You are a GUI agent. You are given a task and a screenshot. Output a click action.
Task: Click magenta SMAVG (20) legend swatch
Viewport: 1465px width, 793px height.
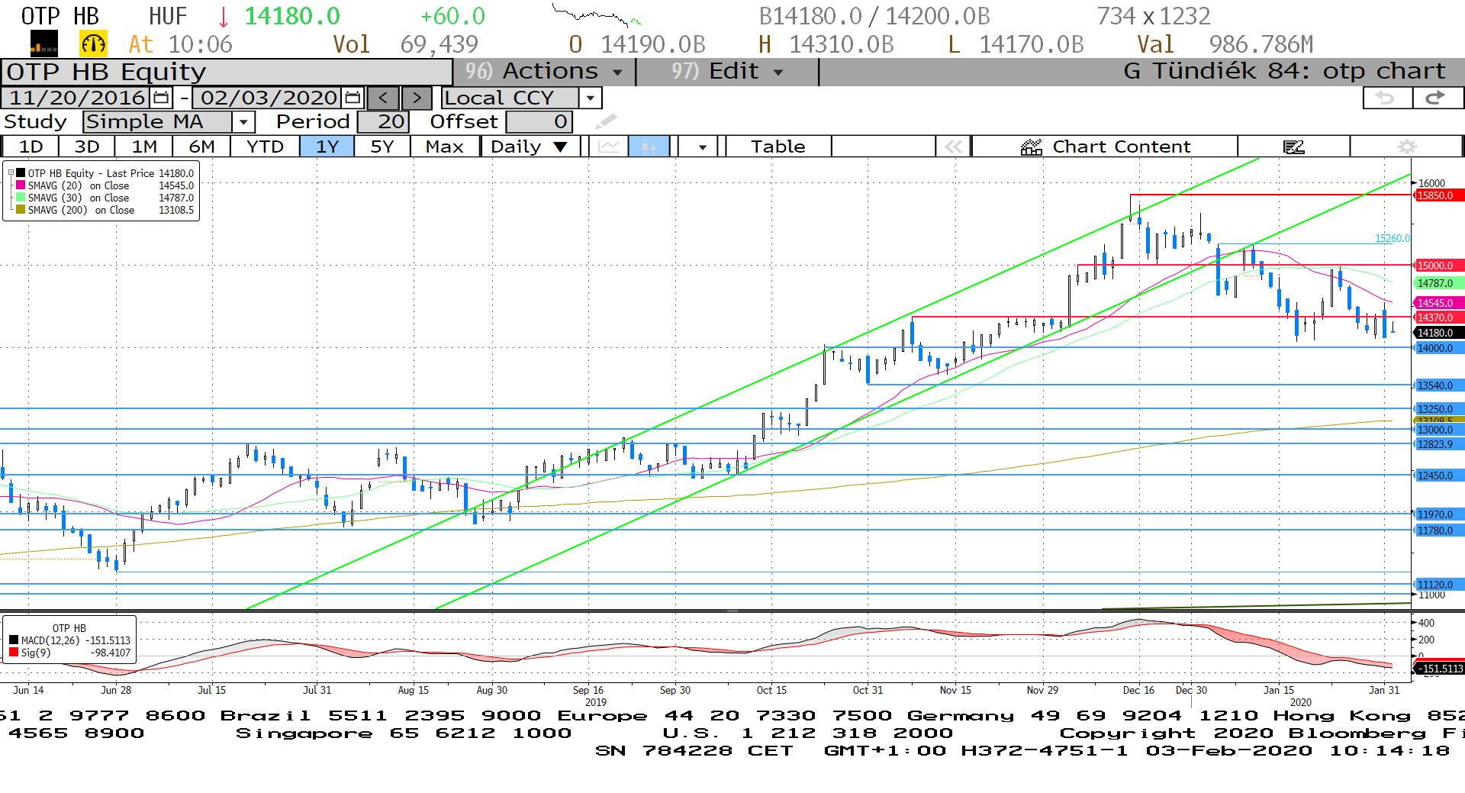pos(21,185)
